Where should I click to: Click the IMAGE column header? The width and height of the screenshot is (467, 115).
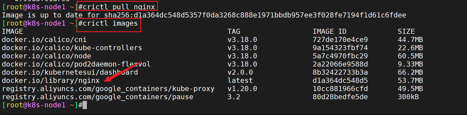tap(12, 31)
